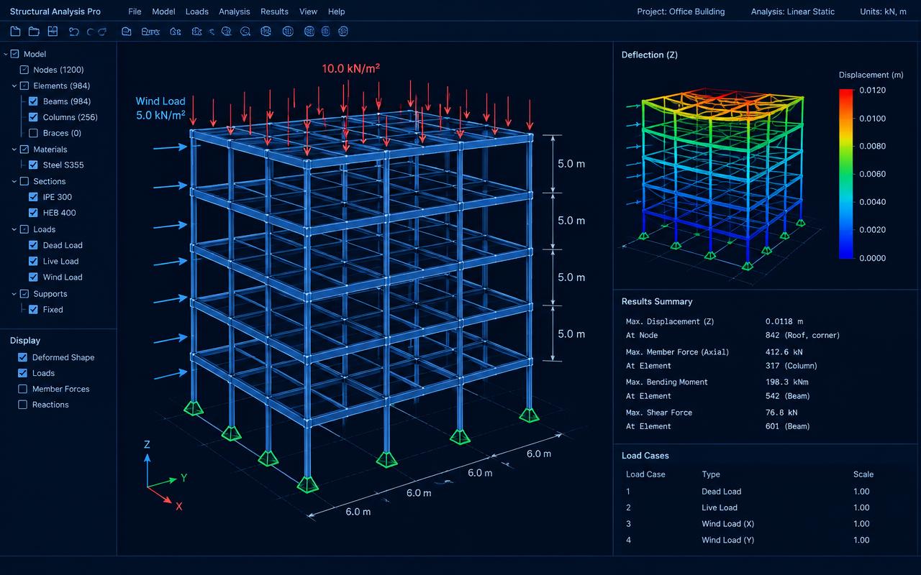Image resolution: width=921 pixels, height=575 pixels.
Task: Open the Model menu
Action: coord(163,11)
